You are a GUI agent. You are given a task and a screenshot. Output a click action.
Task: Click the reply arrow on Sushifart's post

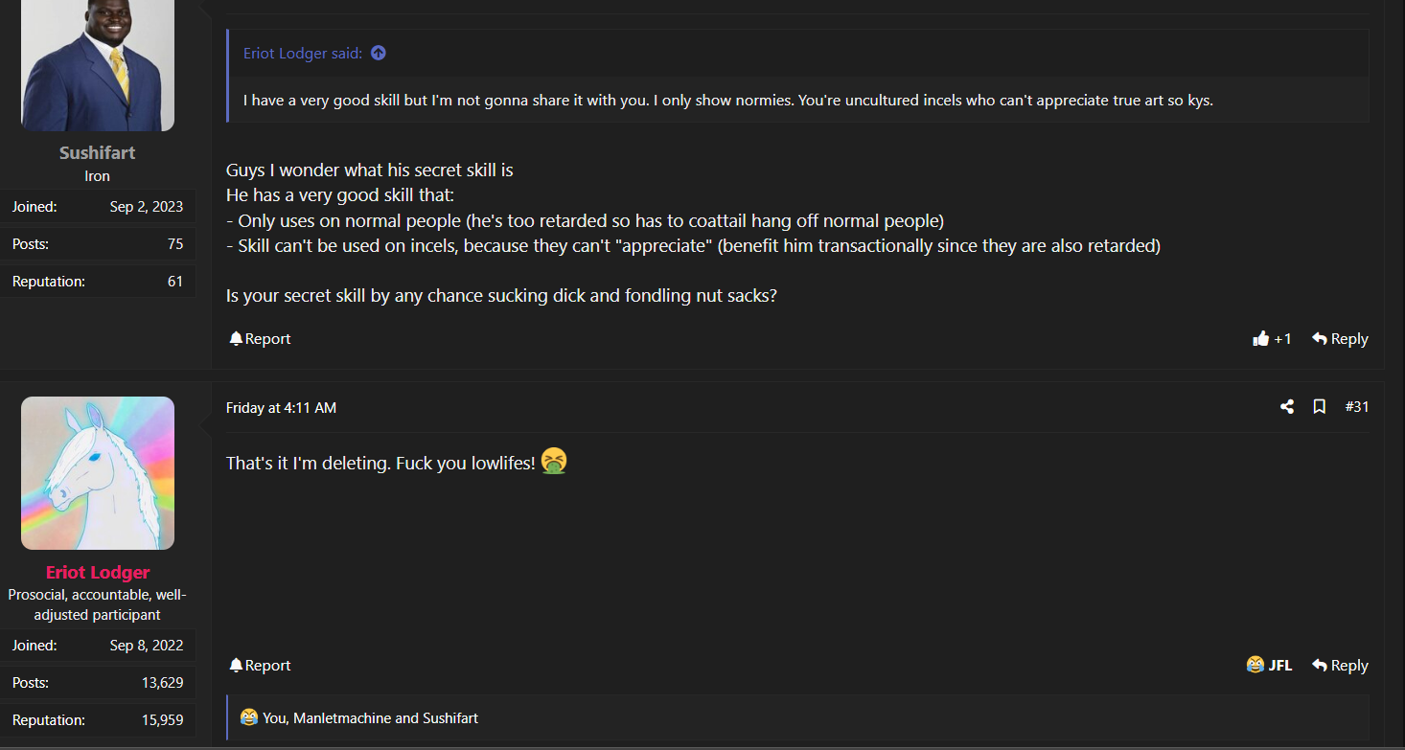(1340, 339)
